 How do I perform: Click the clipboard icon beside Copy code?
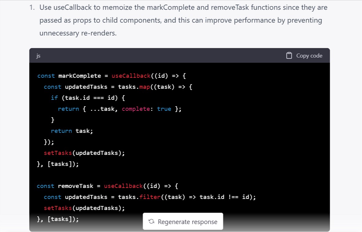click(x=289, y=55)
